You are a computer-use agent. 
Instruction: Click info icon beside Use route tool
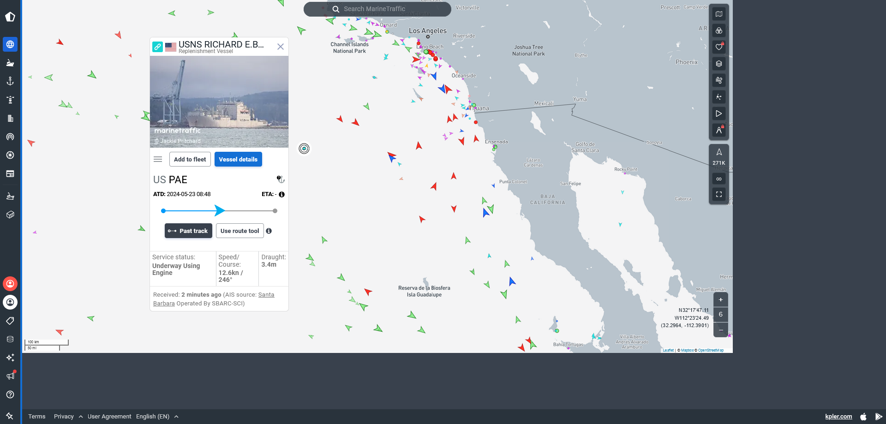coord(269,231)
